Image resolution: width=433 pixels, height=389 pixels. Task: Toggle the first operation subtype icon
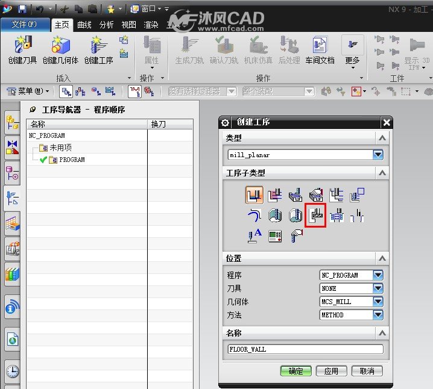(254, 195)
